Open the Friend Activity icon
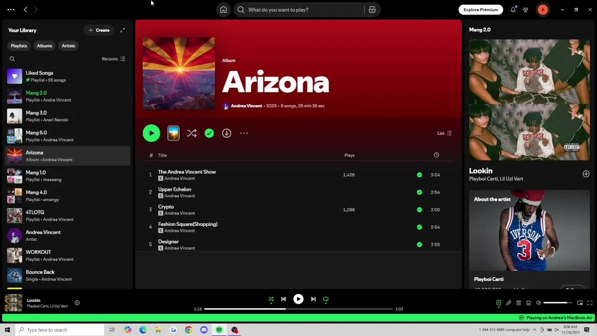 [x=526, y=10]
